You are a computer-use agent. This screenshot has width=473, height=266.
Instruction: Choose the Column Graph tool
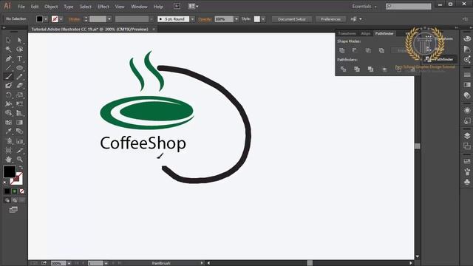(x=20, y=141)
